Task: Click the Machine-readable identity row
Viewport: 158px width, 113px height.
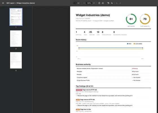Action: coord(113,68)
